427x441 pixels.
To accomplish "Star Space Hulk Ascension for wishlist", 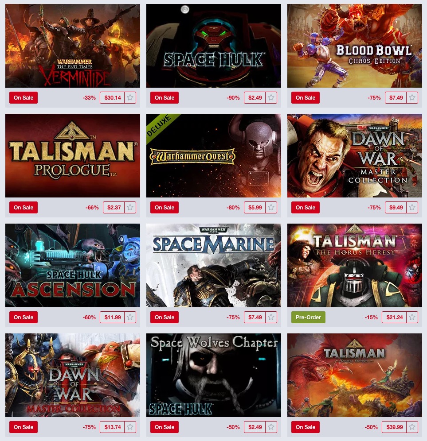I will tap(130, 317).
